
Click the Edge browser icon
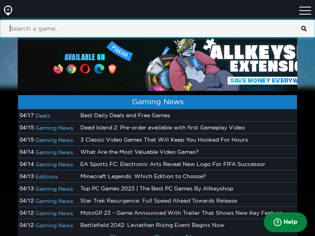pyautogui.click(x=99, y=69)
